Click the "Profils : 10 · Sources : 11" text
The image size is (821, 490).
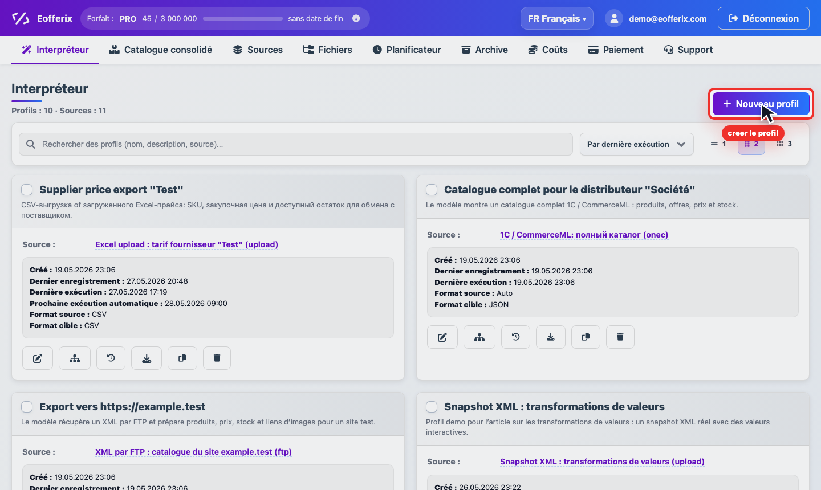pyautogui.click(x=59, y=111)
